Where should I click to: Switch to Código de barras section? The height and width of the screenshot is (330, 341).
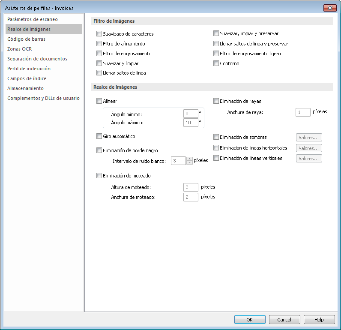[26, 39]
